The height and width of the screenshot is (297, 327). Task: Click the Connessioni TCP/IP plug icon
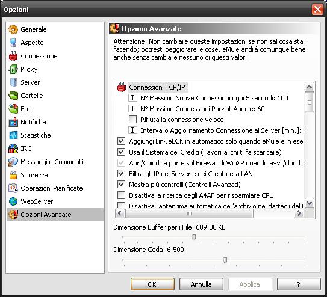tap(122, 87)
